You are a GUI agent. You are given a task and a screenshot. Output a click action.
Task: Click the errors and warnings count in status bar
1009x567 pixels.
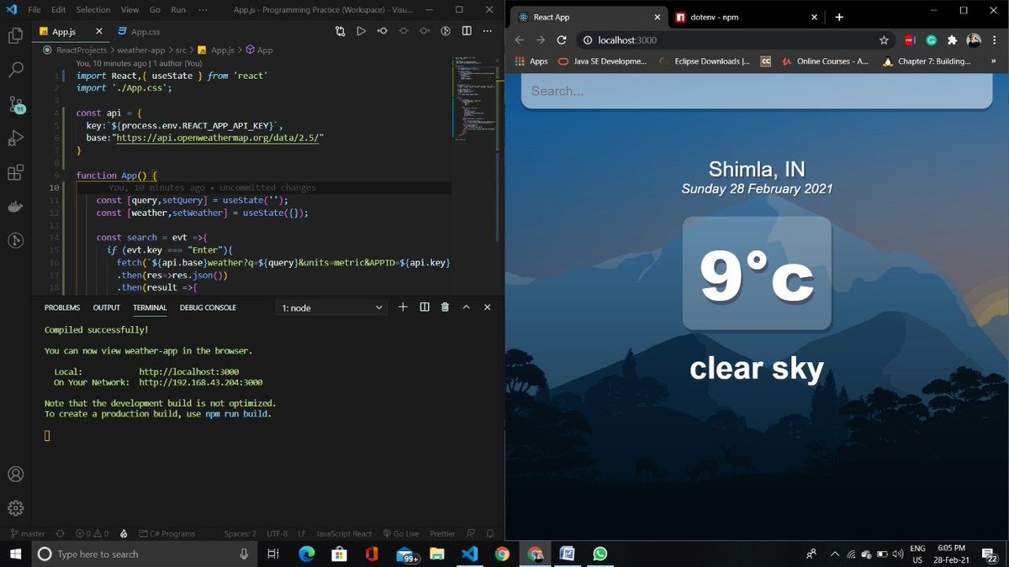point(92,533)
